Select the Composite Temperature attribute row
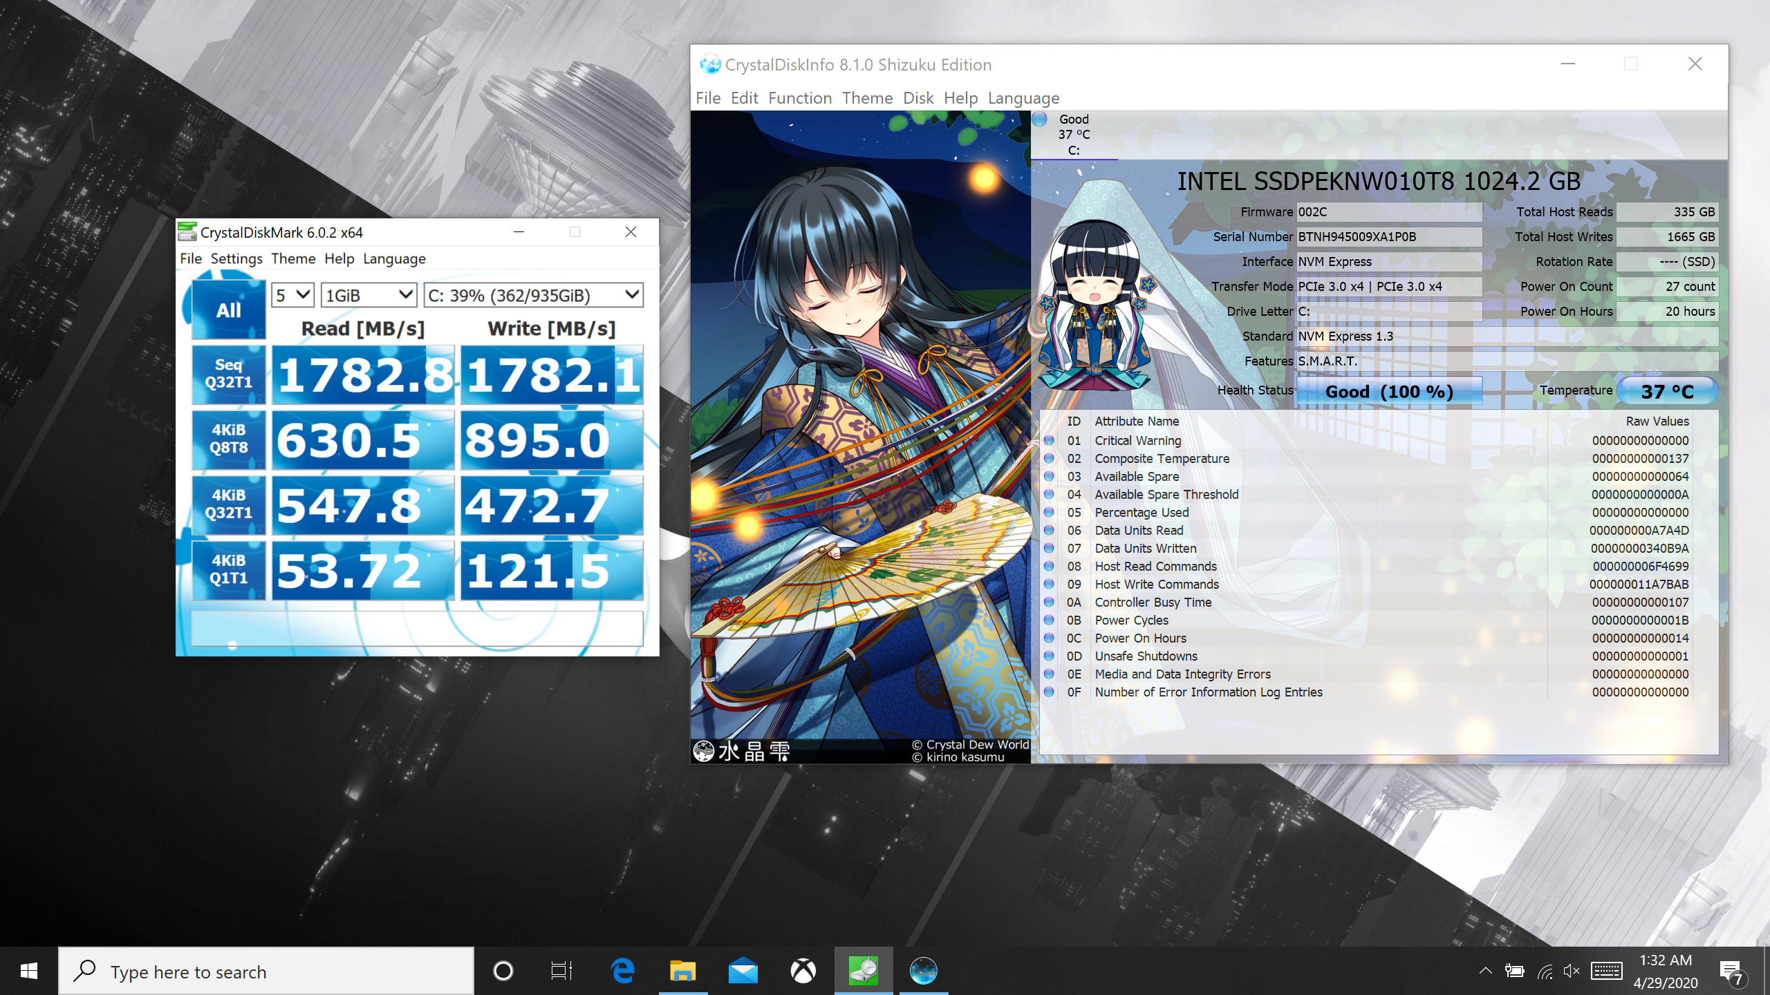The width and height of the screenshot is (1770, 995). [1366, 459]
